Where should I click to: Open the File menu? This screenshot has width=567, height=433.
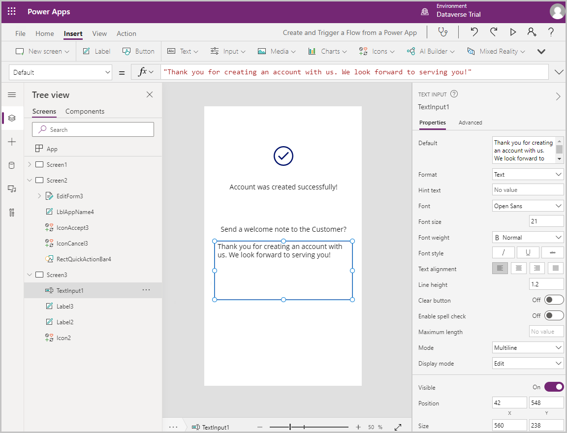pos(20,33)
